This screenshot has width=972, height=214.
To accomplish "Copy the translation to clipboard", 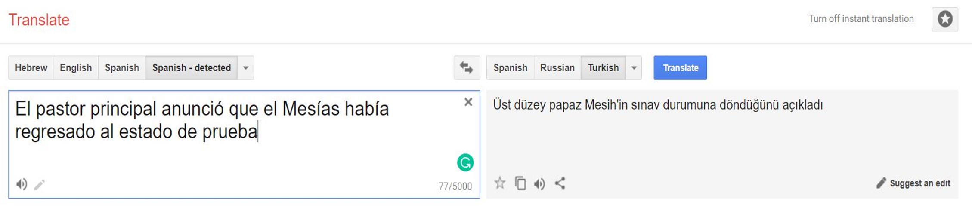I will [520, 183].
